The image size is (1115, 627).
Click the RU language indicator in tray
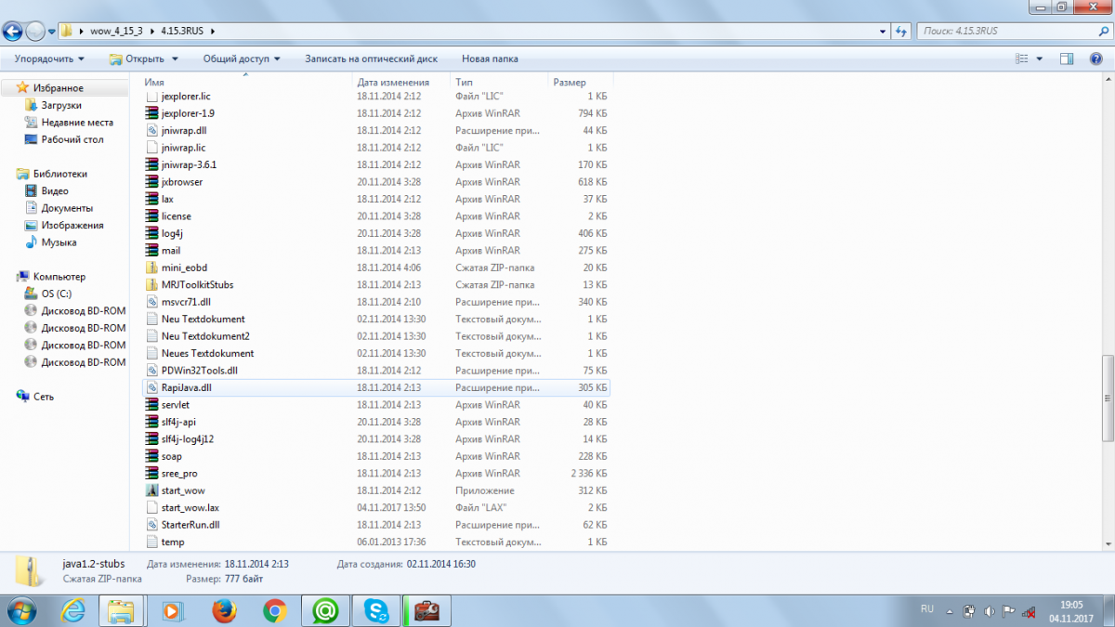926,609
